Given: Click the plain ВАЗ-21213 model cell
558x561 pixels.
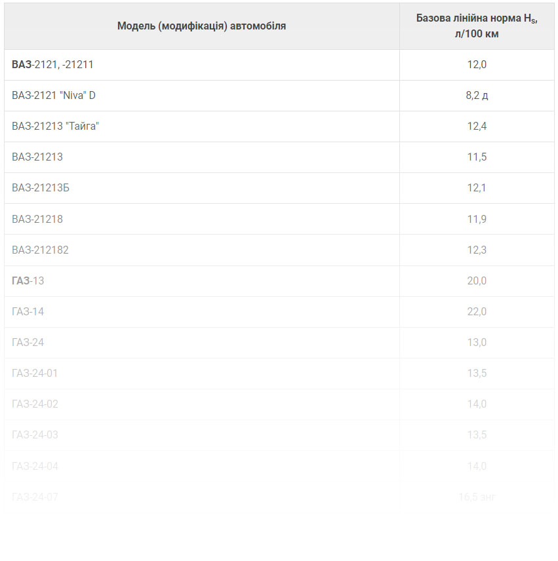Looking at the screenshot, I should coord(201,157).
